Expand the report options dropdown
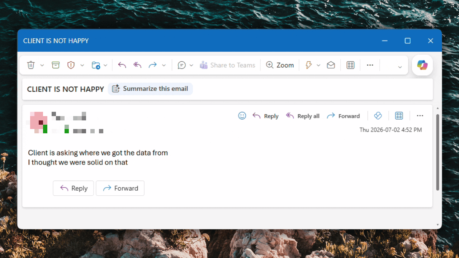 pos(82,65)
